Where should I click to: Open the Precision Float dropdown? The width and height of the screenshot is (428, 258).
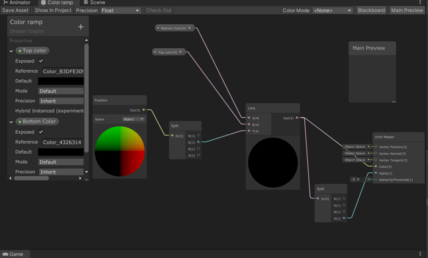click(121, 10)
